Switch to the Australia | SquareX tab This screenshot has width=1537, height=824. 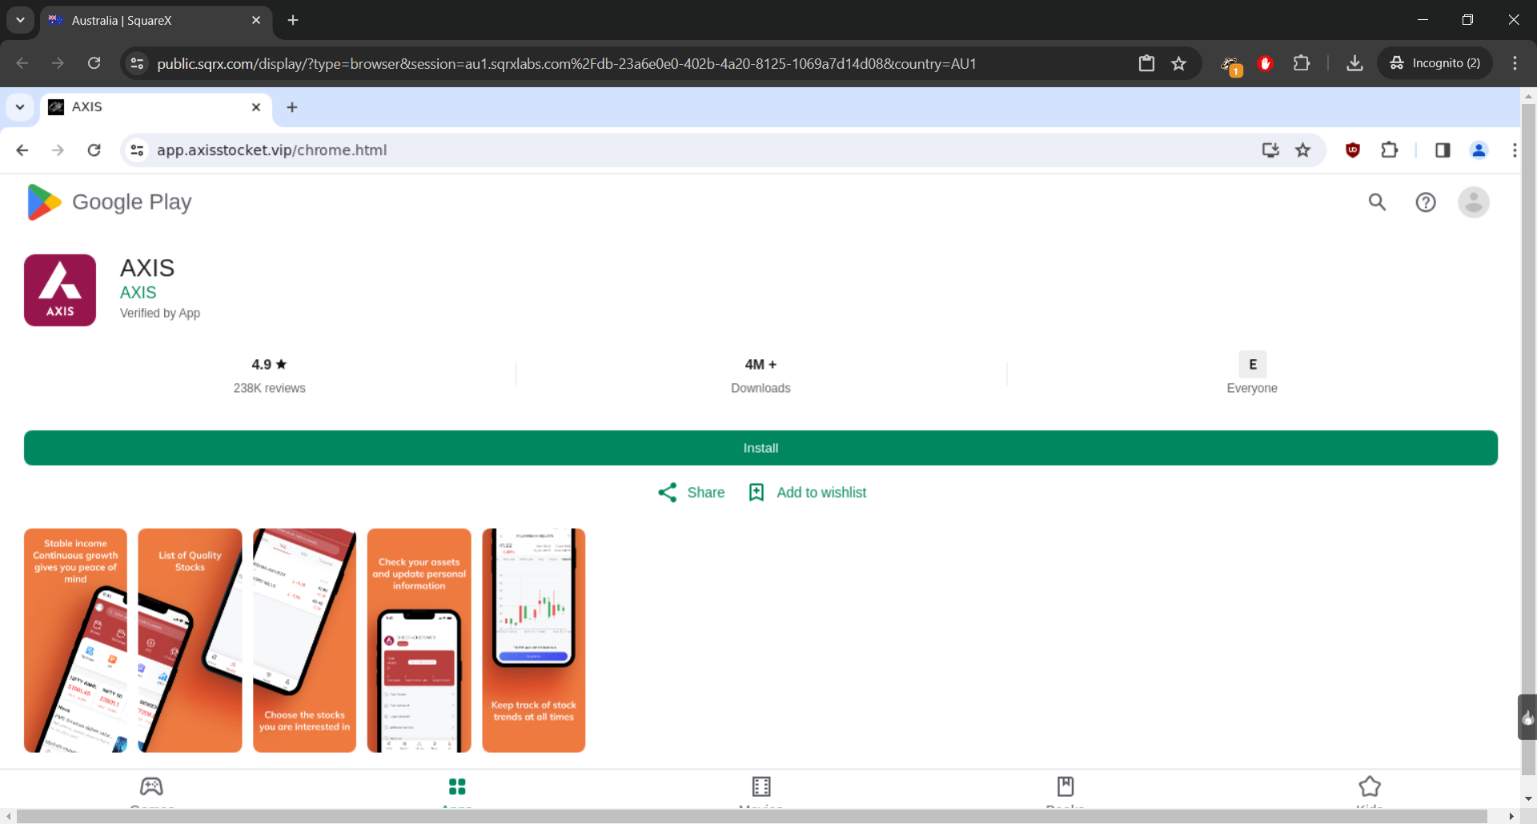point(152,20)
